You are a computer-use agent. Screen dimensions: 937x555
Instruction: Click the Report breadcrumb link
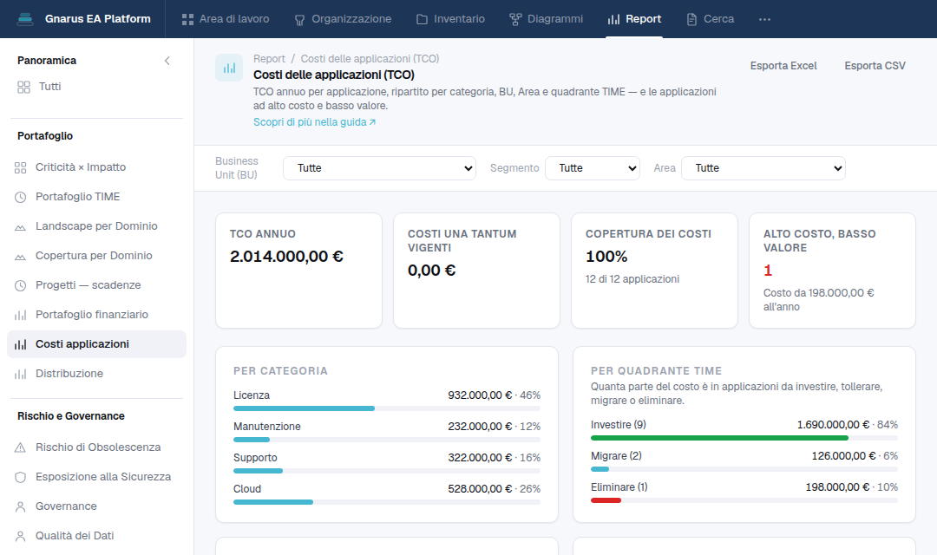click(x=269, y=59)
